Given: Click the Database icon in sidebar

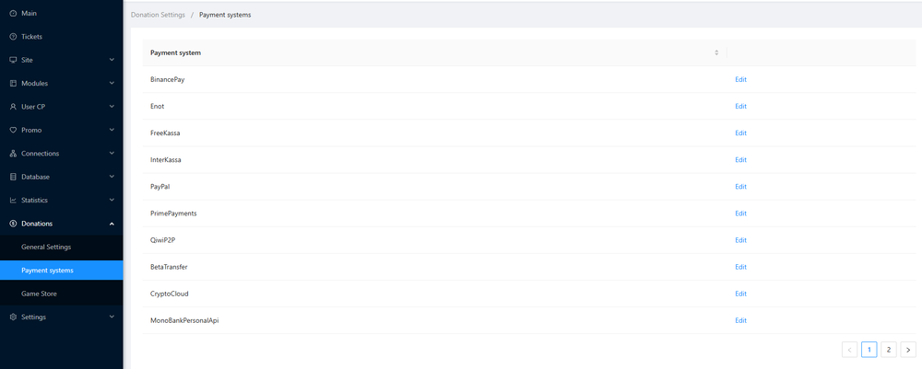Looking at the screenshot, I should point(13,177).
